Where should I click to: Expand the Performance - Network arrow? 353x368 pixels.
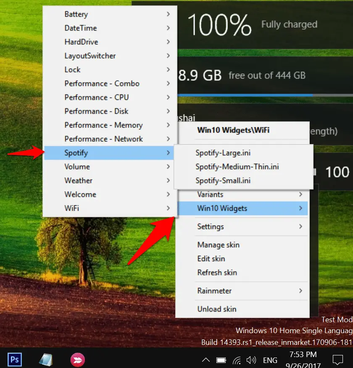click(168, 139)
